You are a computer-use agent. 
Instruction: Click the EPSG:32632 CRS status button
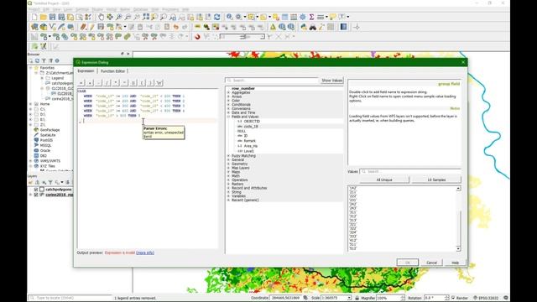point(487,298)
